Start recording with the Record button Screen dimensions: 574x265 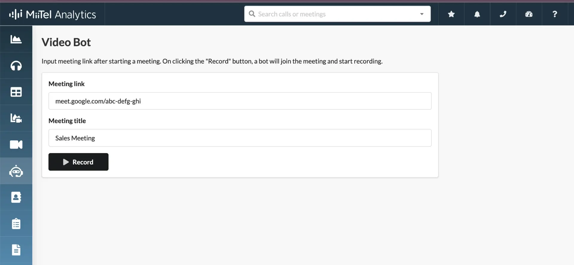pyautogui.click(x=78, y=162)
